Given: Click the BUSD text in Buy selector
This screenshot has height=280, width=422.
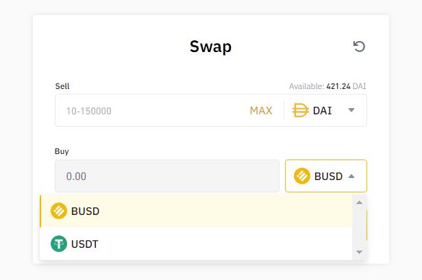Looking at the screenshot, I should [x=328, y=177].
